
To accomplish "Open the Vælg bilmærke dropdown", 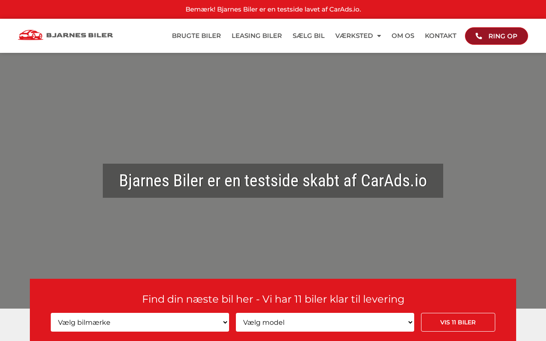I will pyautogui.click(x=140, y=322).
